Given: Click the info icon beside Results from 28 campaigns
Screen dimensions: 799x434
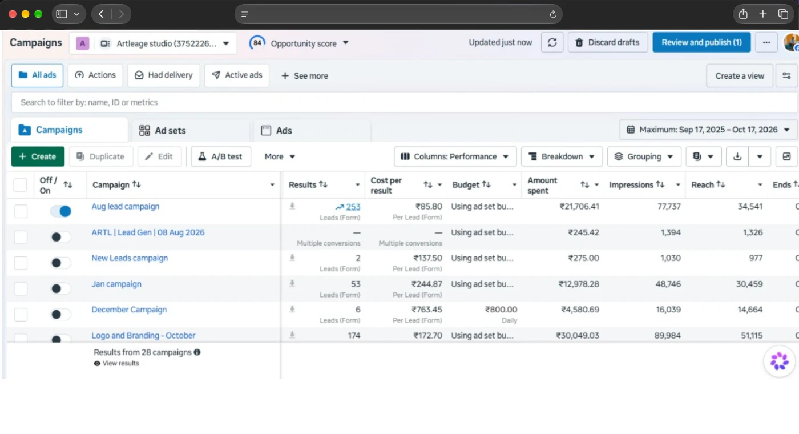Looking at the screenshot, I should (197, 352).
